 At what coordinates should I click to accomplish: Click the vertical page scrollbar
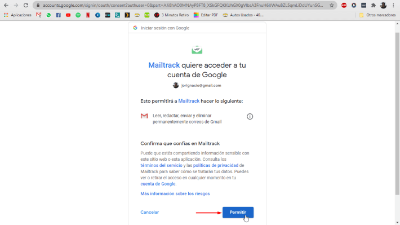[x=397, y=114]
